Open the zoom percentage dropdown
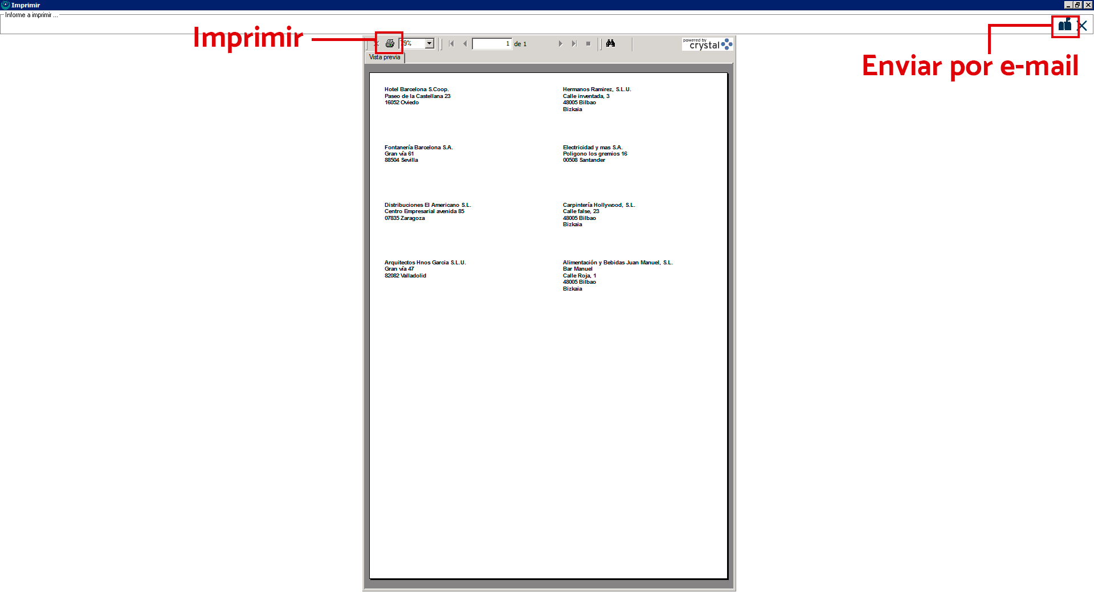The width and height of the screenshot is (1094, 592). [430, 44]
